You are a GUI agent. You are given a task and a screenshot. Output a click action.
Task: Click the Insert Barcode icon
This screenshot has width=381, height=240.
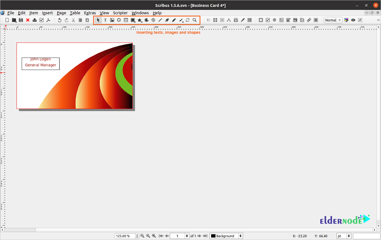click(250, 20)
